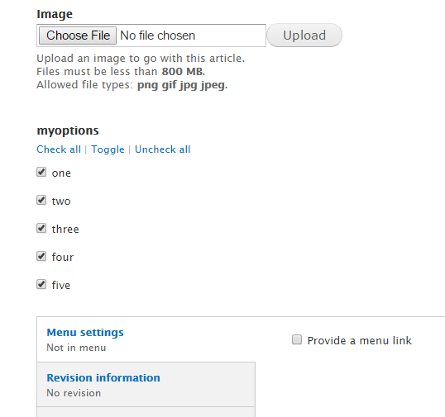Open the Menu settings vertical tab
The height and width of the screenshot is (417, 445).
[x=85, y=332]
